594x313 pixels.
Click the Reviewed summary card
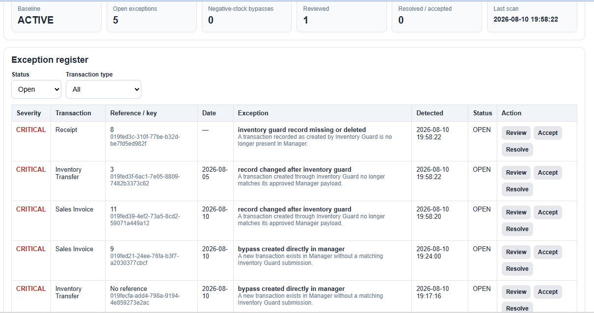click(342, 16)
